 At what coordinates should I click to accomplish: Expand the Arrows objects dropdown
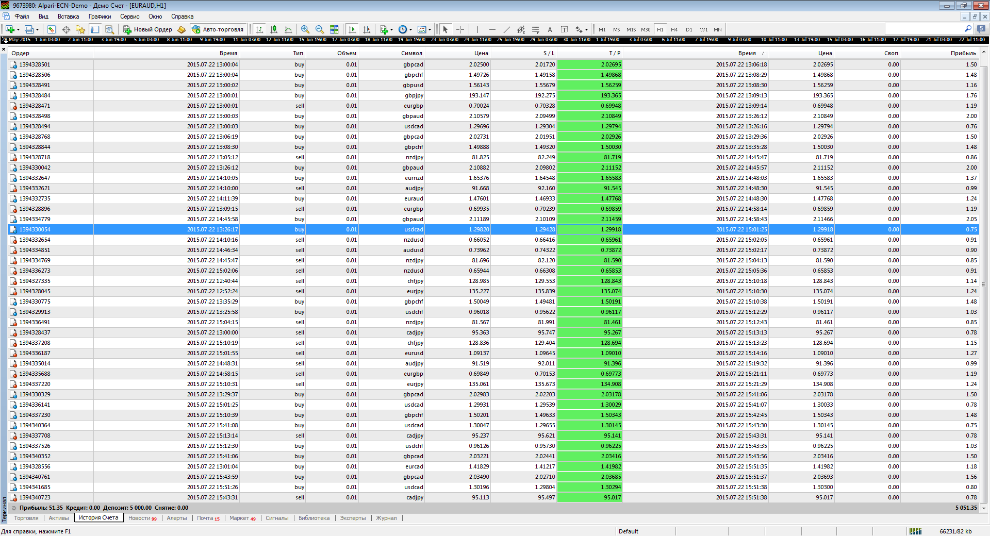[587, 29]
